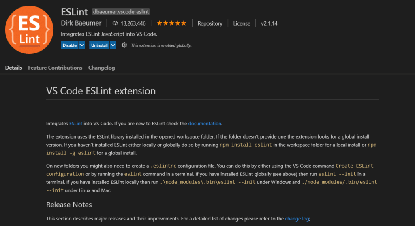Click the 'eslint --init' code snippet

coord(337,174)
